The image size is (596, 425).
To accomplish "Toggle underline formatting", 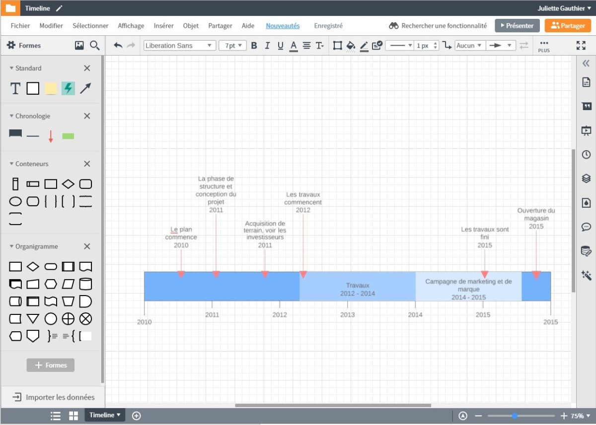I will [280, 46].
